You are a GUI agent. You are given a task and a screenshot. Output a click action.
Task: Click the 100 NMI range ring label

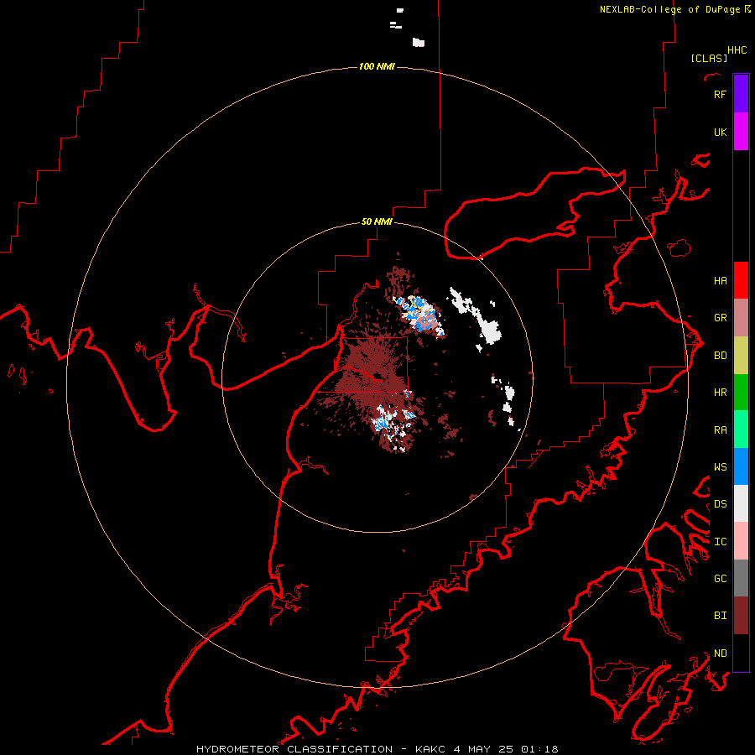pyautogui.click(x=377, y=66)
